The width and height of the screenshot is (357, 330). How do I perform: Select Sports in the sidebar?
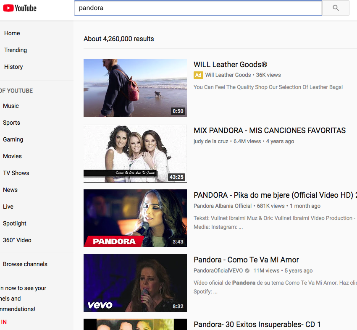[11, 123]
